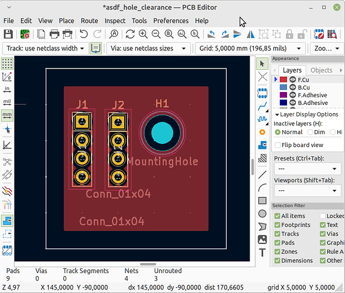
Task: Uncheck Footprints in the Selection Filter
Action: (277, 225)
